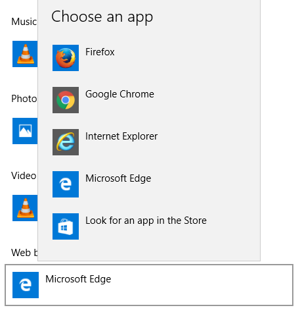
Task: Click the current default Microsoft Edge label at bottom
Action: 78,279
